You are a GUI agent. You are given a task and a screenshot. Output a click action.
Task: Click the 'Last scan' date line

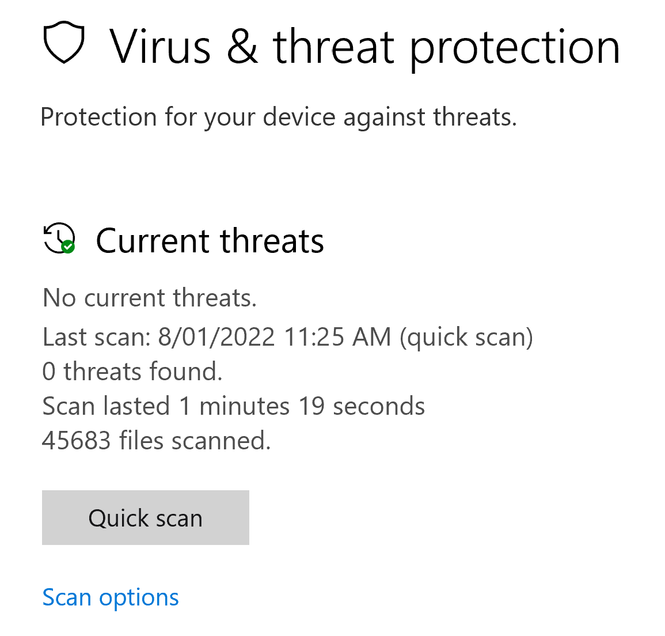pos(288,337)
